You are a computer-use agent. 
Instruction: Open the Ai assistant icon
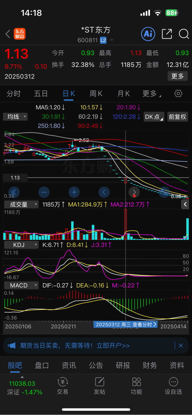pyautogui.click(x=148, y=34)
